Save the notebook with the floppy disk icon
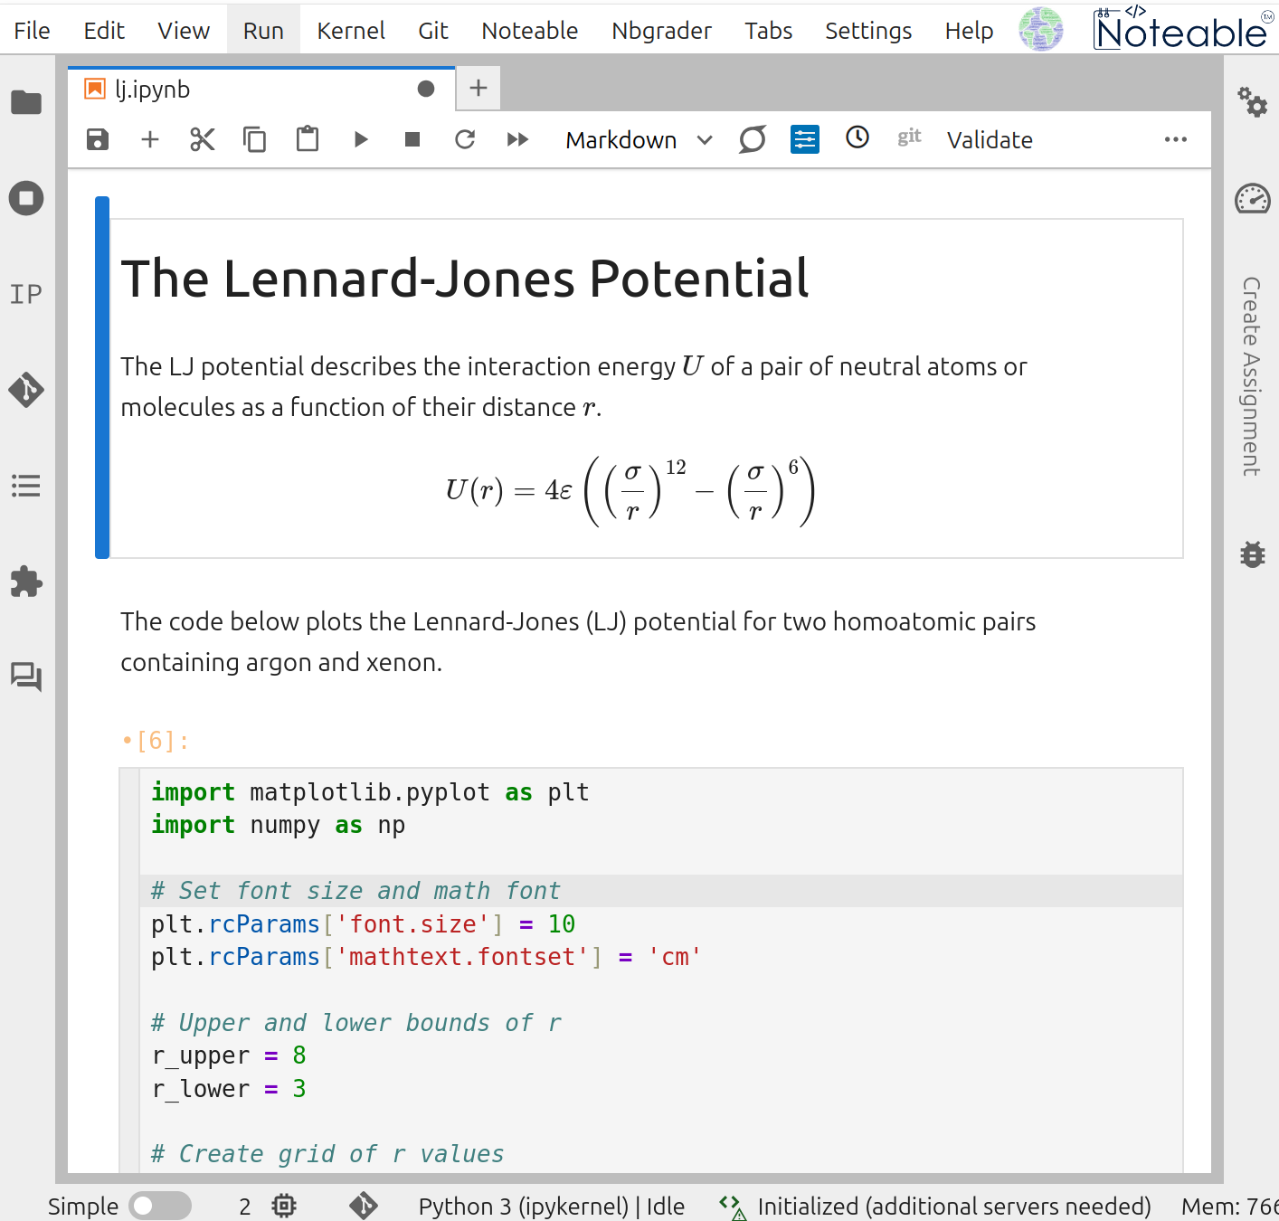The image size is (1279, 1221). (x=98, y=139)
